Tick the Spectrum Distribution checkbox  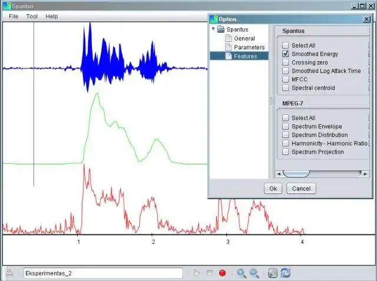285,135
